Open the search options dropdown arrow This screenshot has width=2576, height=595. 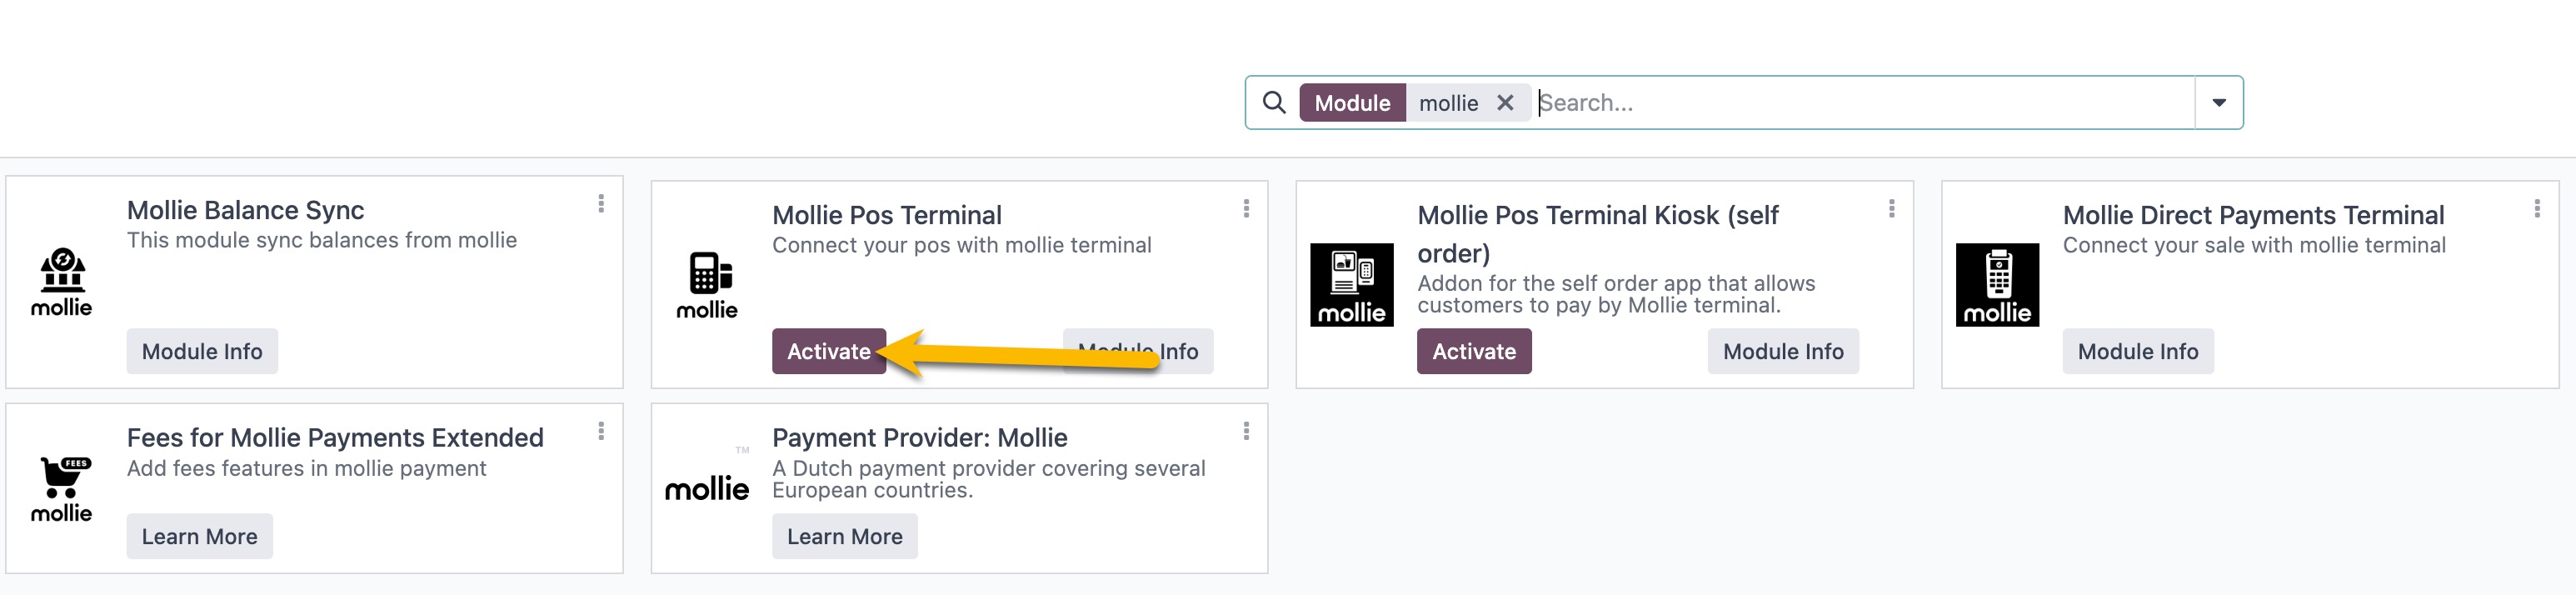2219,103
